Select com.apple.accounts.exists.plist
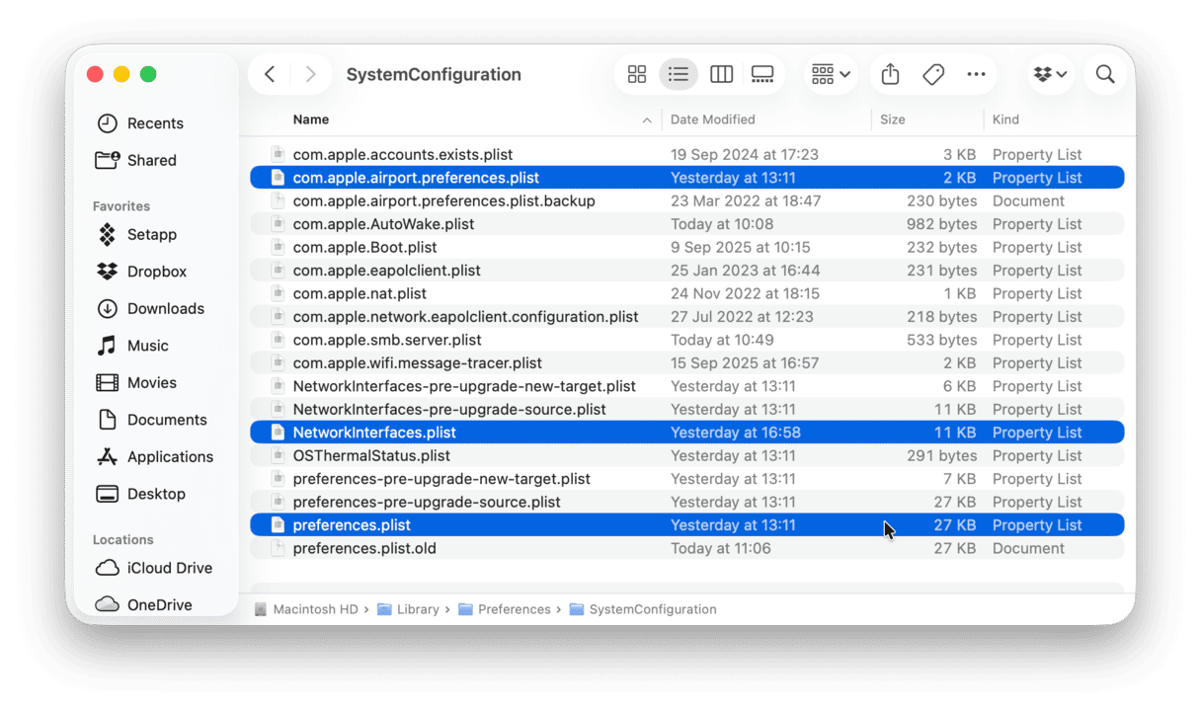 tap(686, 154)
